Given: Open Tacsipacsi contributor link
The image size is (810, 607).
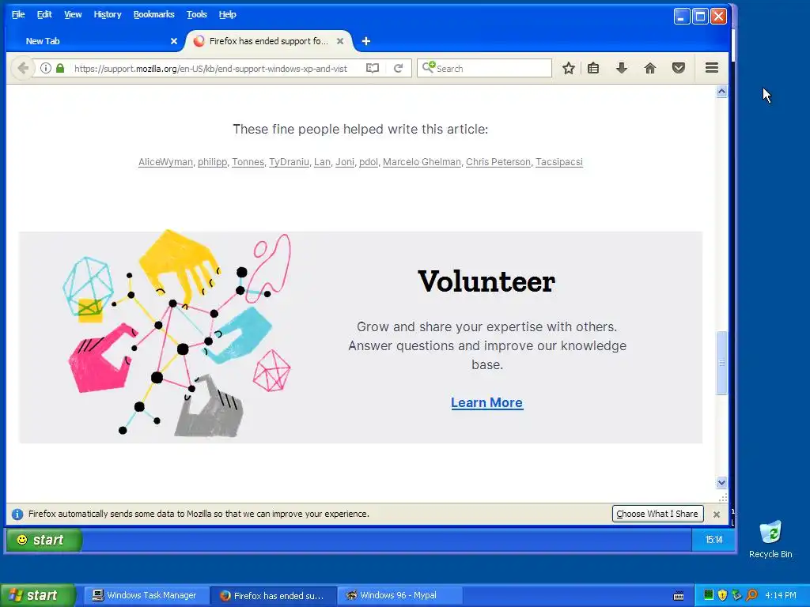Looking at the screenshot, I should point(559,162).
